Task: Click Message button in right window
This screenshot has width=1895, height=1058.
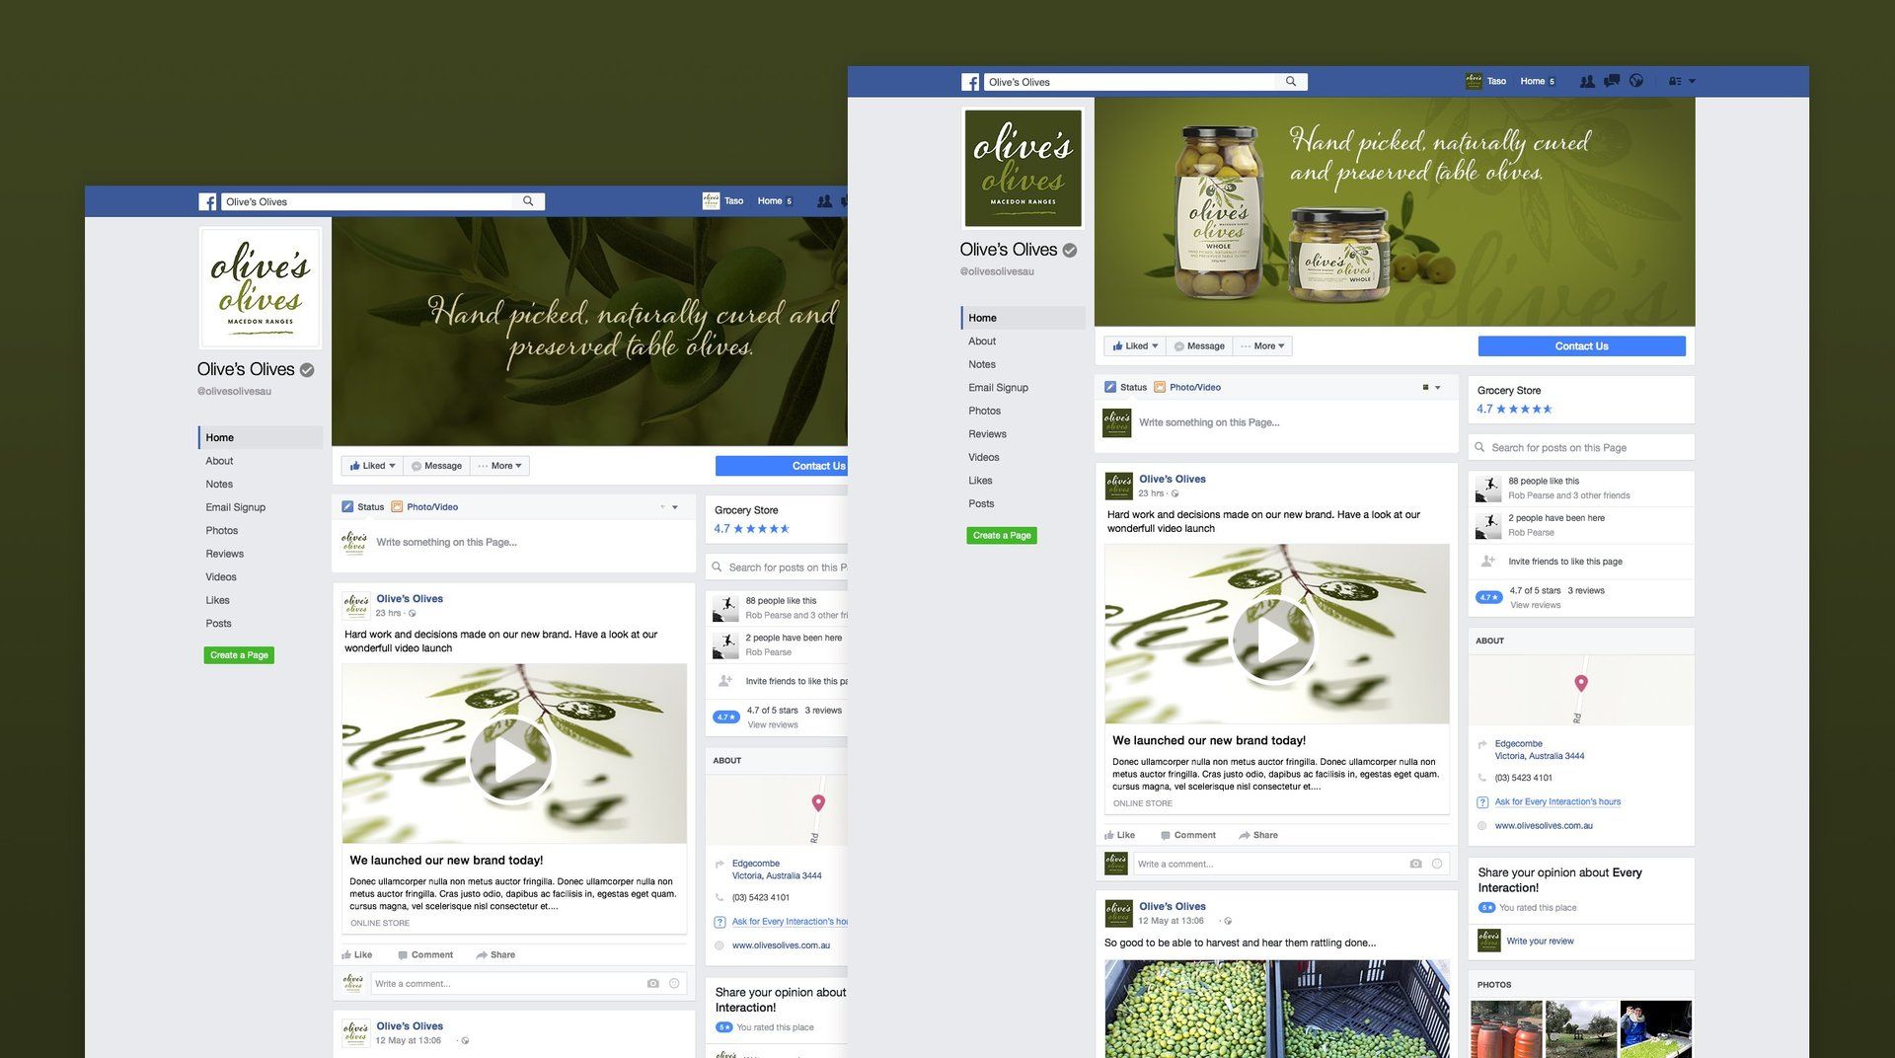Action: click(1199, 346)
